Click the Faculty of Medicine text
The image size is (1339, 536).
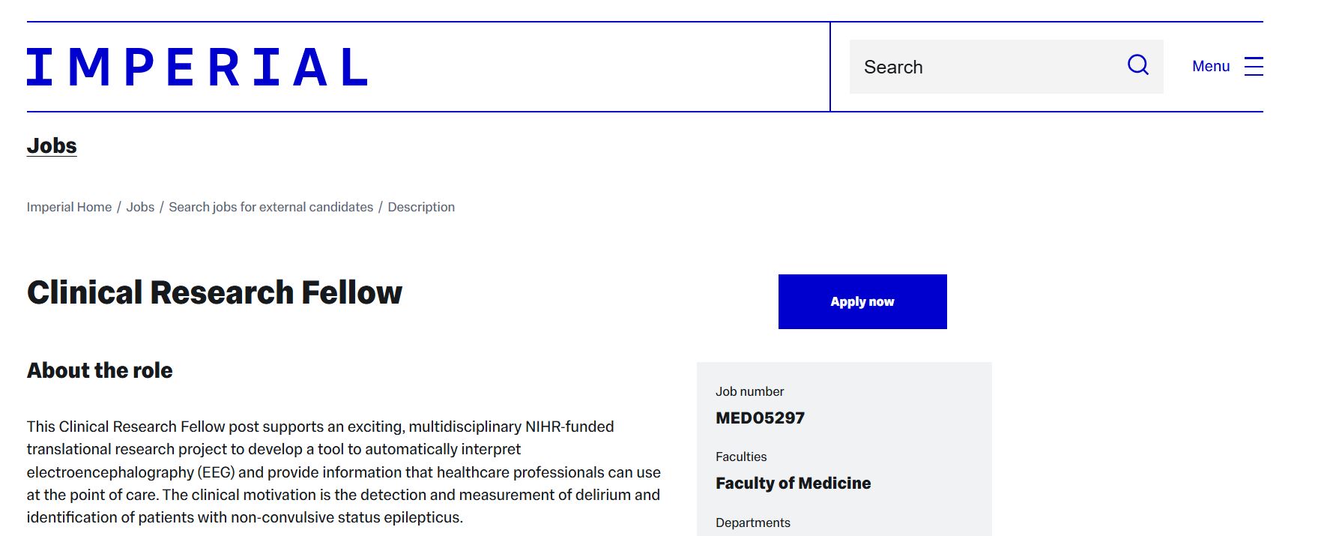click(793, 483)
